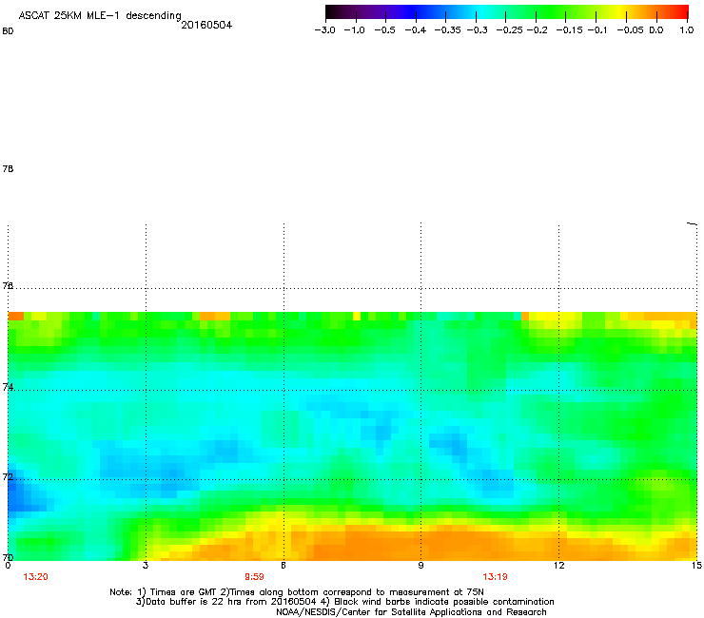This screenshot has width=704, height=618.
Task: Click the -0.35 color scale label
Action: 448,30
